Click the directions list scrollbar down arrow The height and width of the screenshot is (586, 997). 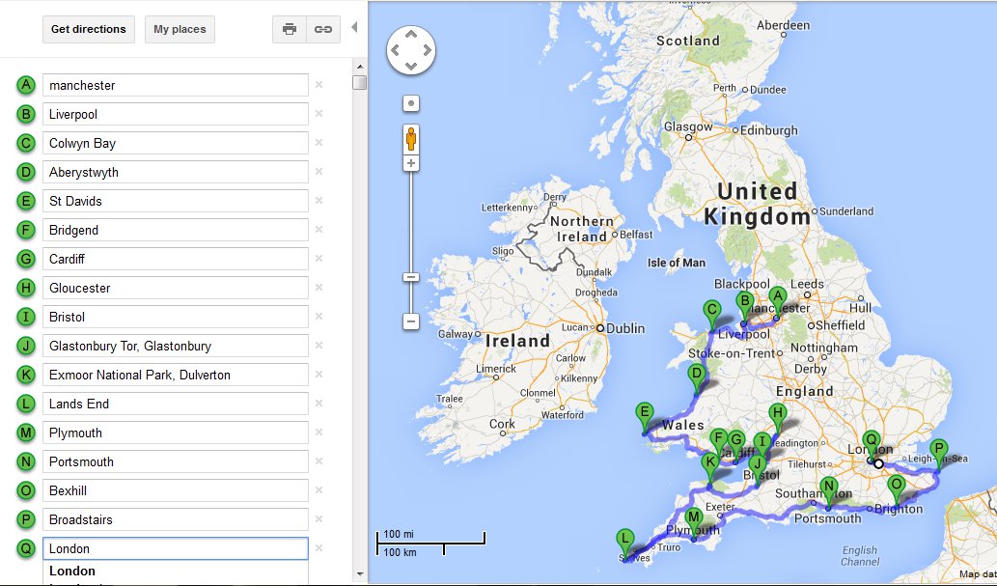point(359,576)
